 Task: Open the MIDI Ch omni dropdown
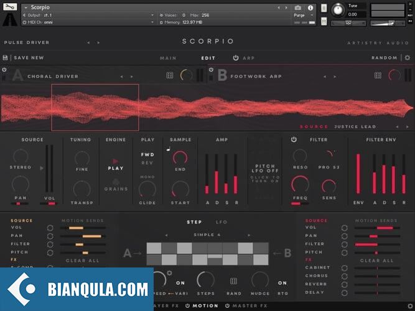click(88, 22)
